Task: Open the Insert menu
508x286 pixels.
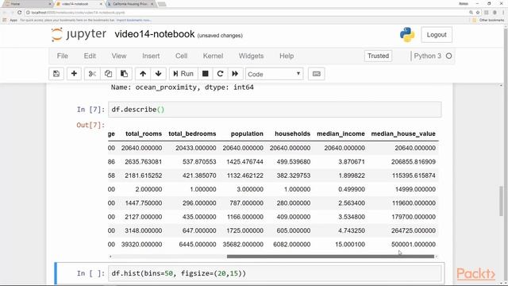Action: 151,56
